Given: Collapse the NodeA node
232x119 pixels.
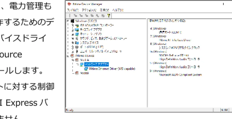Looking at the screenshot, I should tap(73, 60).
